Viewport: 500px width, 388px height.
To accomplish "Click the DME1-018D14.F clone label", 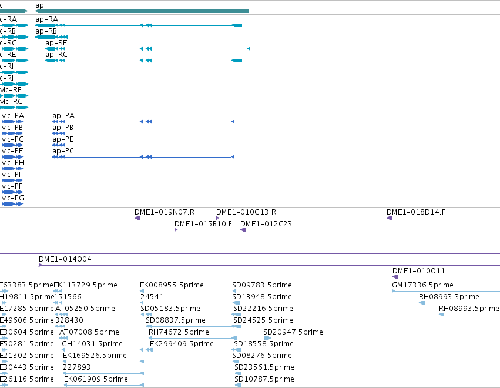I will (x=416, y=212).
